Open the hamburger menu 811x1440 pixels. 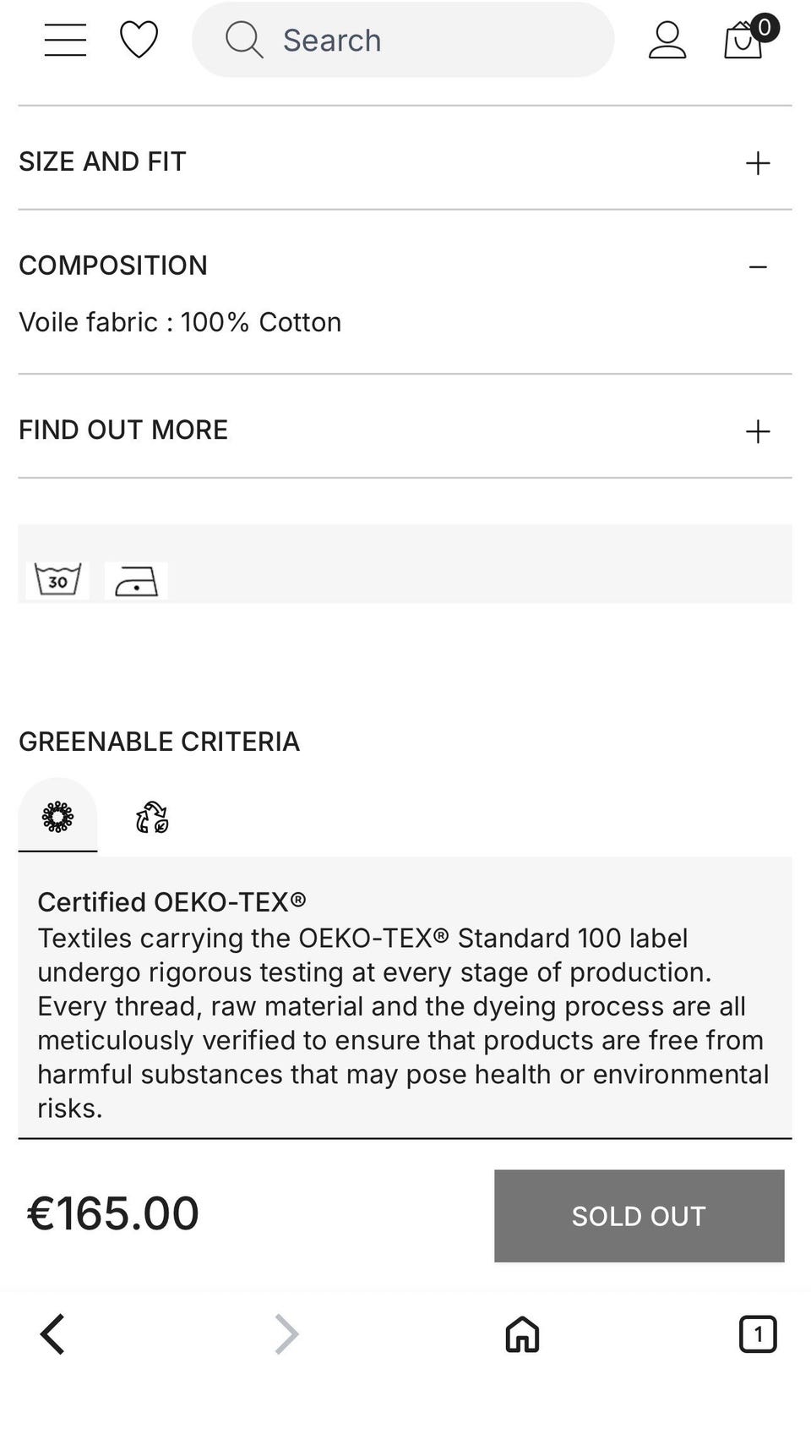[x=65, y=40]
